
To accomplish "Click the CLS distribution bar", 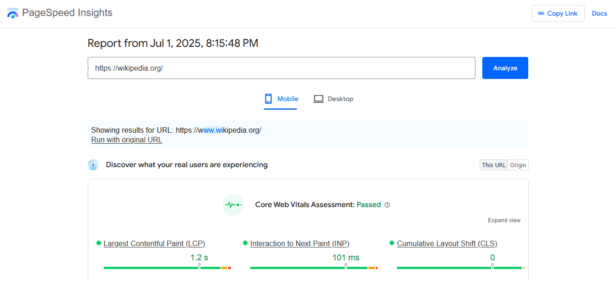I will 461,268.
